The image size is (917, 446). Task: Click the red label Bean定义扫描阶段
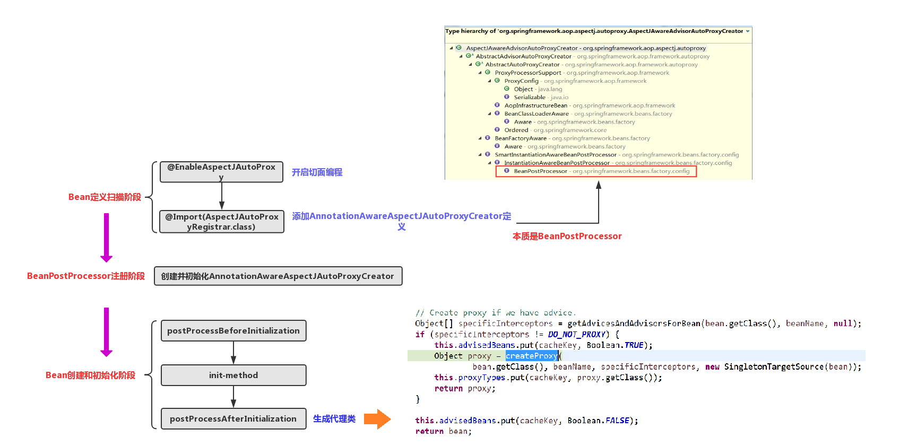(x=105, y=197)
